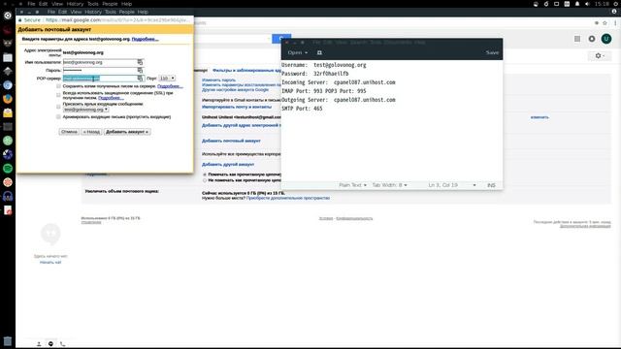Viewport: 621px width, 349px height.
Task: Toggle archive incoming messages checkbox
Action: [x=58, y=116]
